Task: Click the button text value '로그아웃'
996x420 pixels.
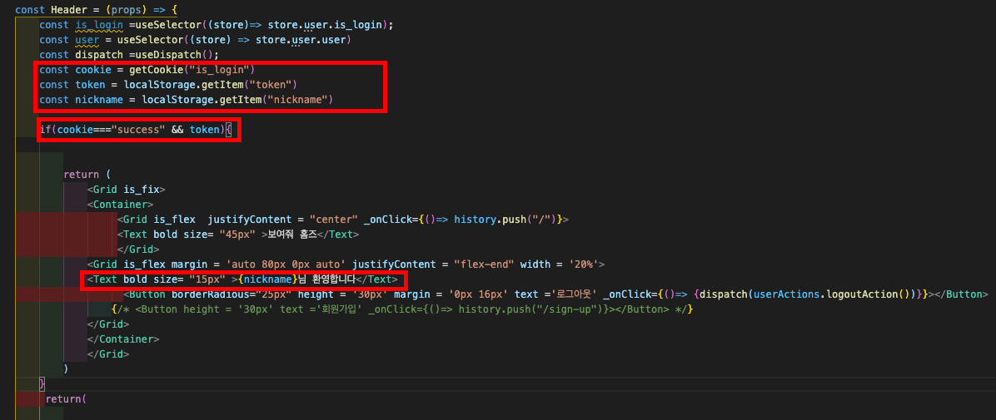Action: pos(572,294)
